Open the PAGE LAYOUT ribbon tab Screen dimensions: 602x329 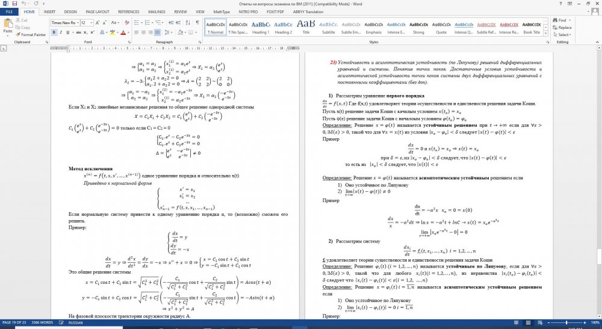[x=98, y=11]
